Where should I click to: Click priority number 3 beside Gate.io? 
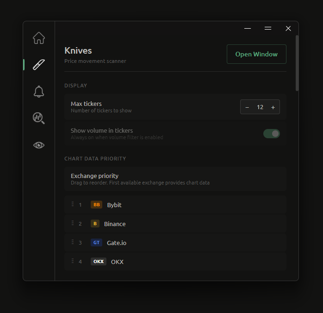coord(80,243)
